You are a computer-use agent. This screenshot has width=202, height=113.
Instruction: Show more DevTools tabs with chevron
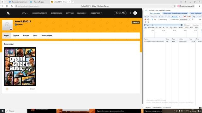click(x=179, y=17)
